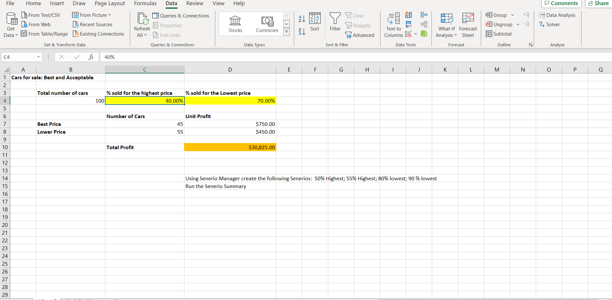The width and height of the screenshot is (612, 300).
Task: Click the Name Box showing C4
Action: pyautogui.click(x=19, y=57)
